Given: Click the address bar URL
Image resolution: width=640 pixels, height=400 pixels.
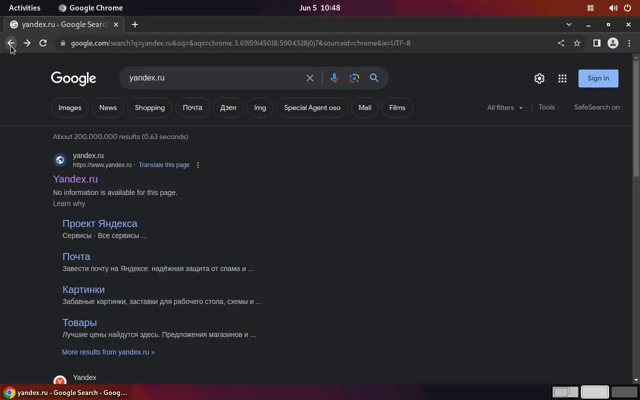Looking at the screenshot, I should 240,43.
